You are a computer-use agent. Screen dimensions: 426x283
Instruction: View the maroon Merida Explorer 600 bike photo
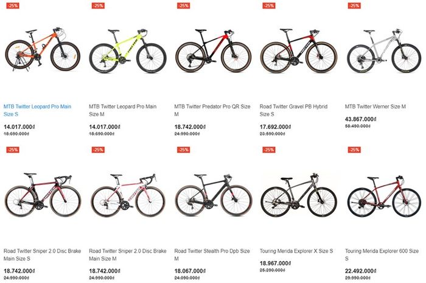click(x=384, y=197)
